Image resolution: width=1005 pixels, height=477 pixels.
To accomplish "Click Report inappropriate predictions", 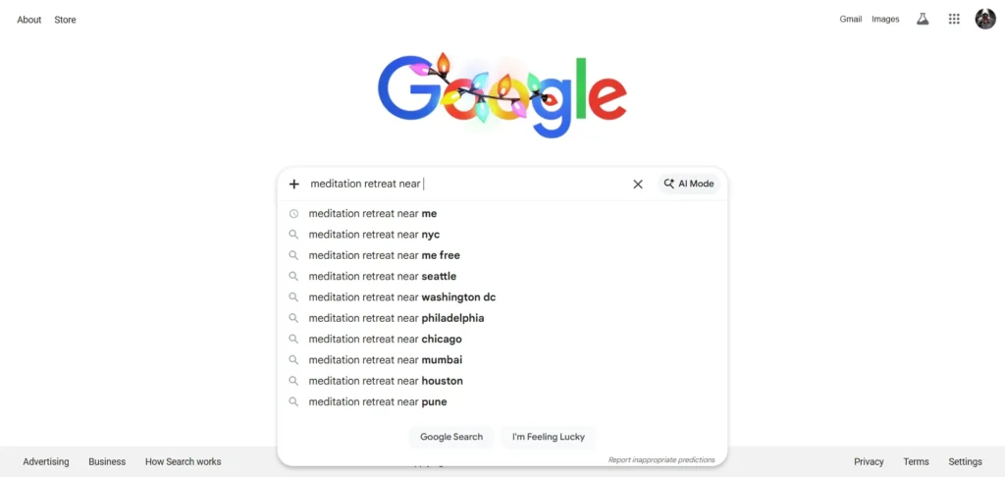I will point(661,459).
